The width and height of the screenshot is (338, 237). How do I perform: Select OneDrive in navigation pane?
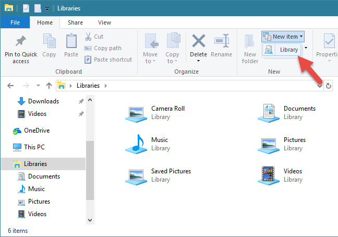[x=31, y=131]
